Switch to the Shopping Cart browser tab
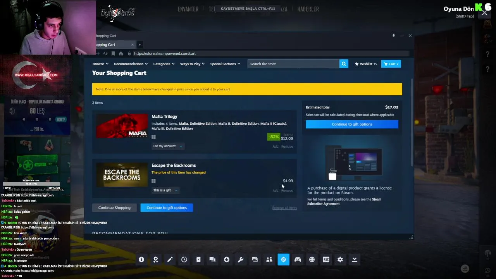This screenshot has width=496, height=279. coord(112,45)
